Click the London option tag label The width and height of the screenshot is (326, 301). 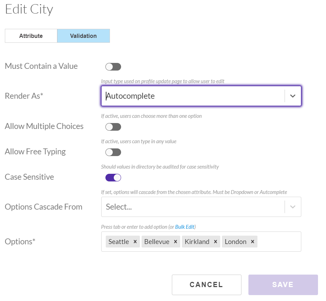236,242
